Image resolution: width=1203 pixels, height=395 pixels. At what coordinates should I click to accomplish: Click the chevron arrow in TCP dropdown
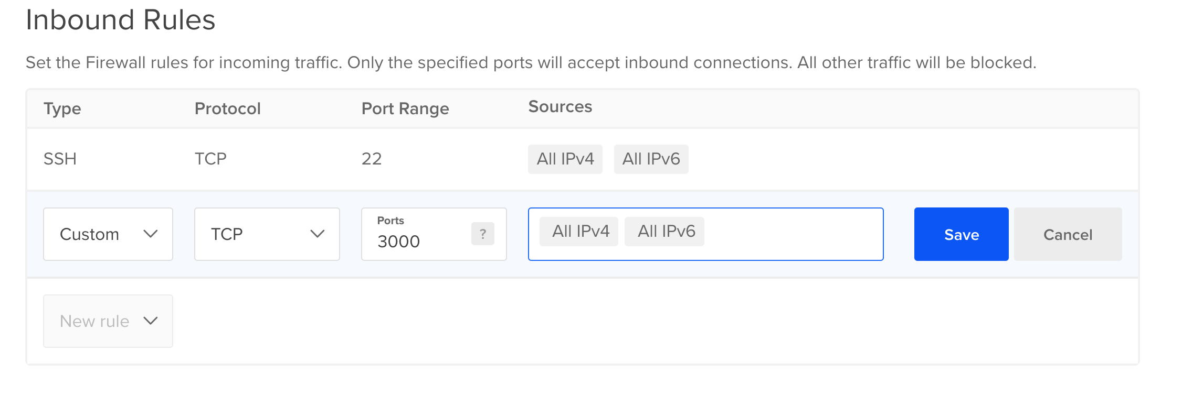(x=318, y=234)
